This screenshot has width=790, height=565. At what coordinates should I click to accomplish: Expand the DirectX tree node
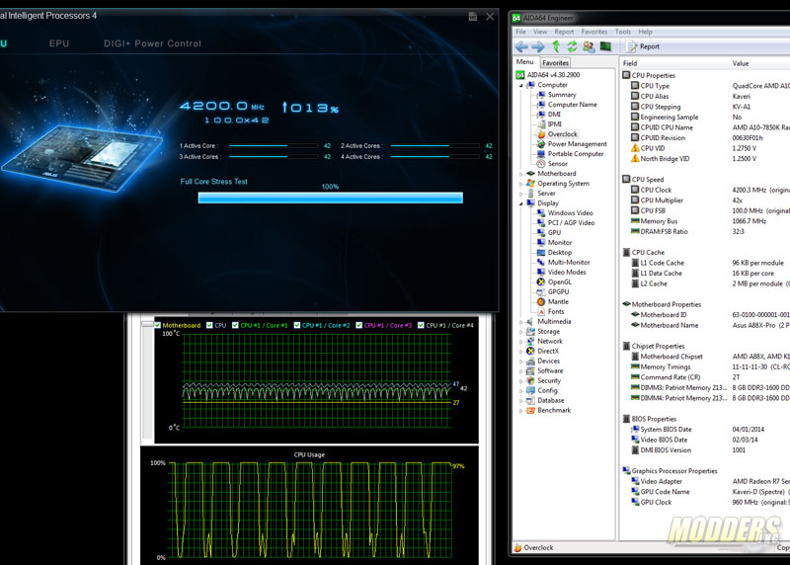click(x=521, y=352)
